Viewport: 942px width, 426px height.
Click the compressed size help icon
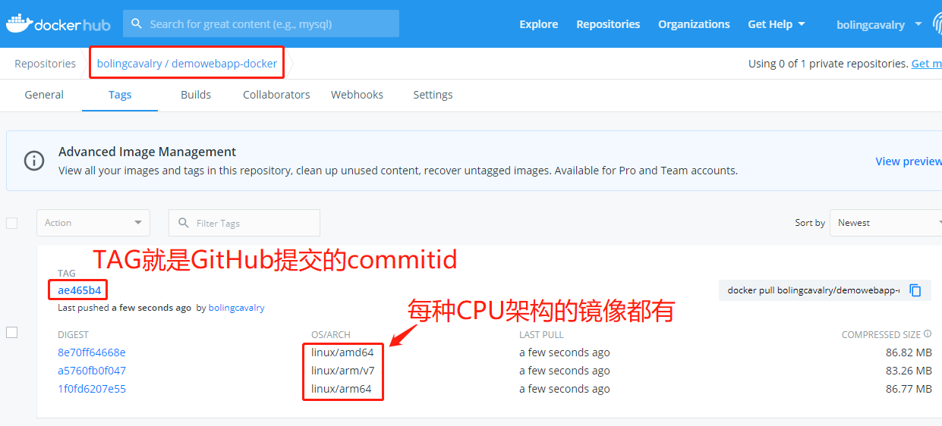[x=928, y=334]
